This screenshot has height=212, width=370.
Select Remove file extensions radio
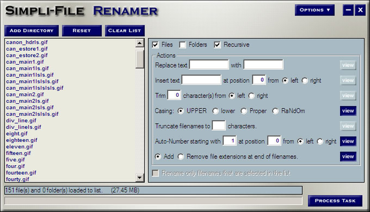point(181,156)
